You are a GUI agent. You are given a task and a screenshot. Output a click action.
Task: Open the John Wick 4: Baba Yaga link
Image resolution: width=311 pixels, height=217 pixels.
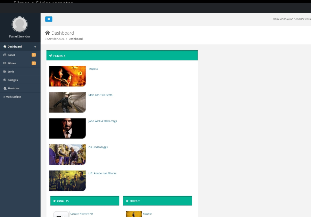tap(103, 121)
